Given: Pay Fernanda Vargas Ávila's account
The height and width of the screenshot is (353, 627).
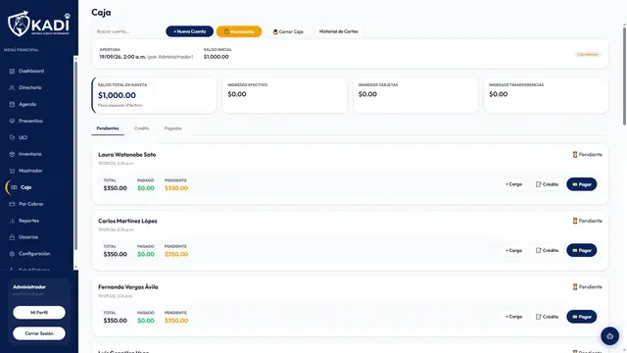Looking at the screenshot, I should coord(581,317).
